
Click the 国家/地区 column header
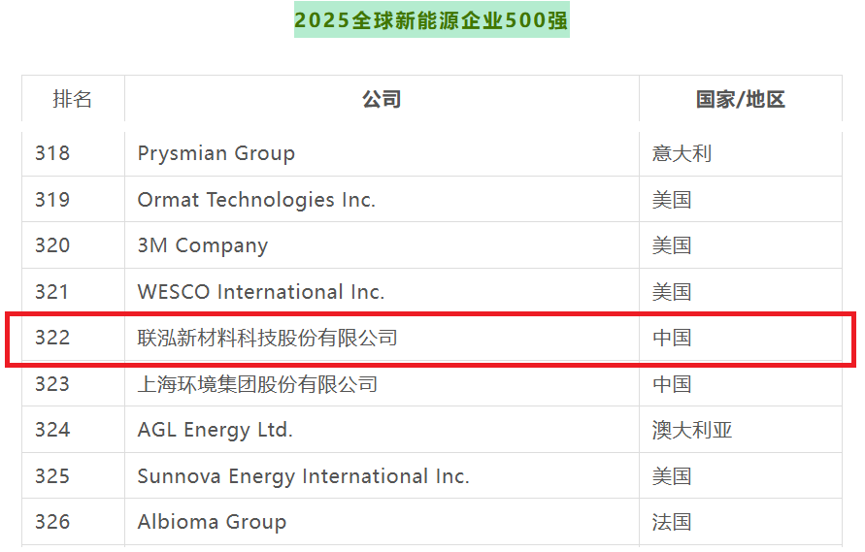[x=740, y=99]
